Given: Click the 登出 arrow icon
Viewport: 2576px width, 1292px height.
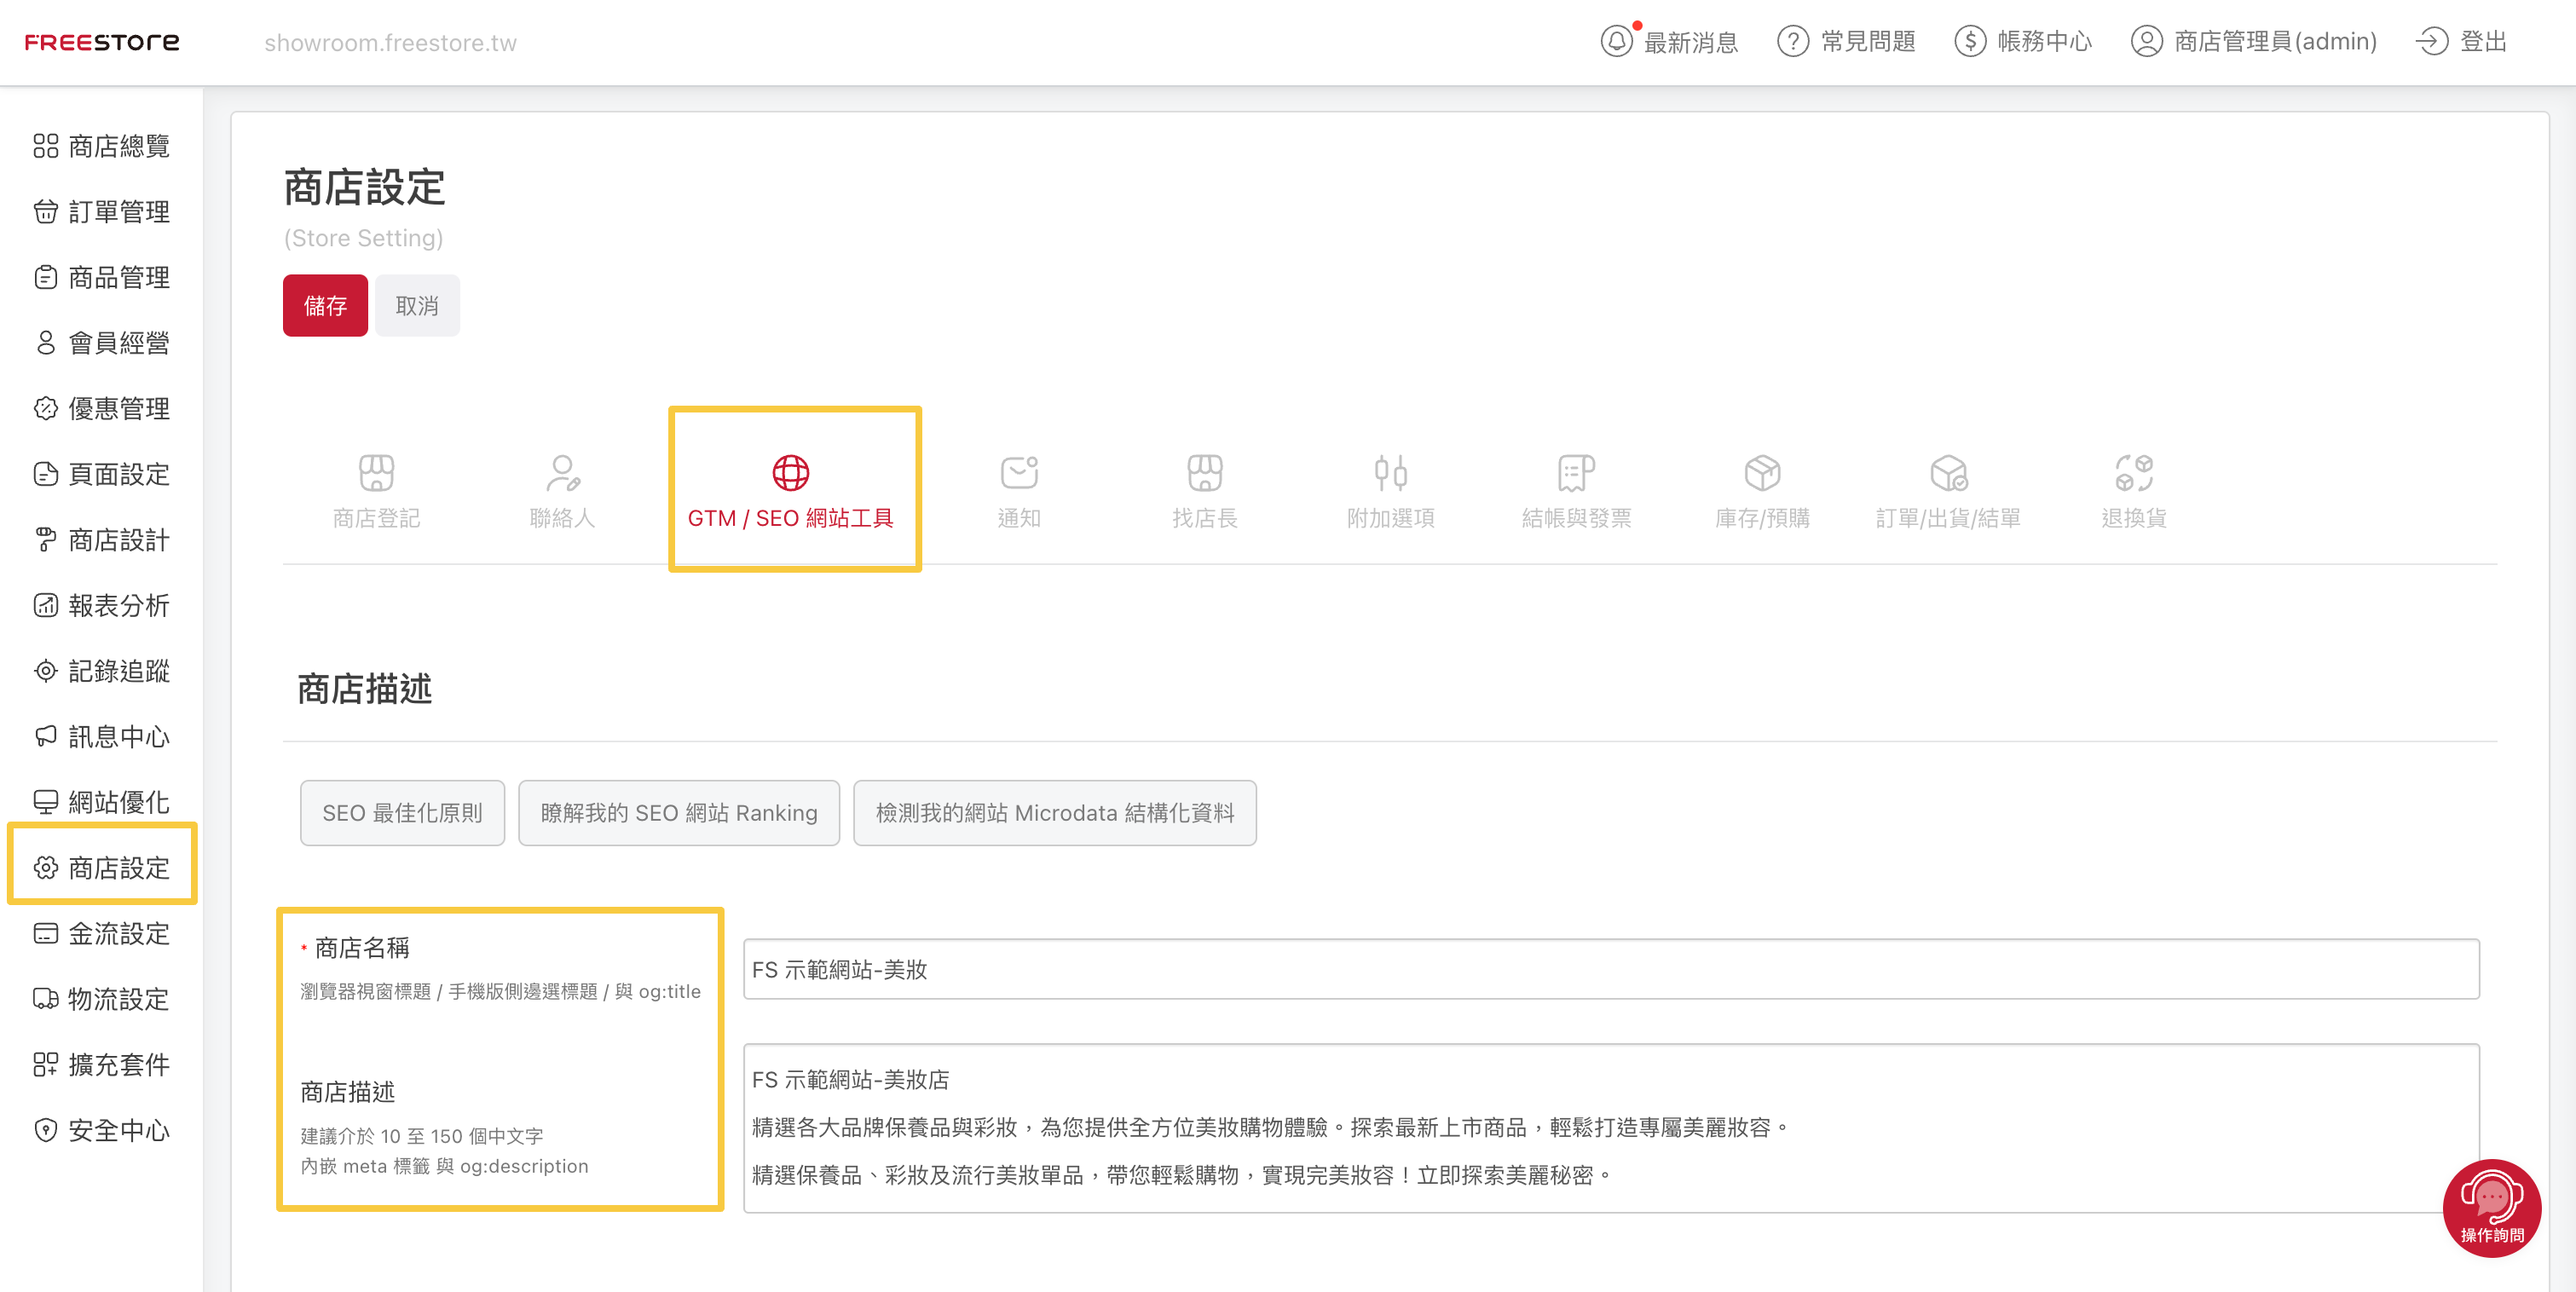Looking at the screenshot, I should pyautogui.click(x=2432, y=41).
